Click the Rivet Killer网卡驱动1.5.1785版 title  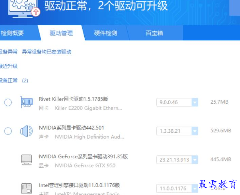pyautogui.click(x=73, y=99)
